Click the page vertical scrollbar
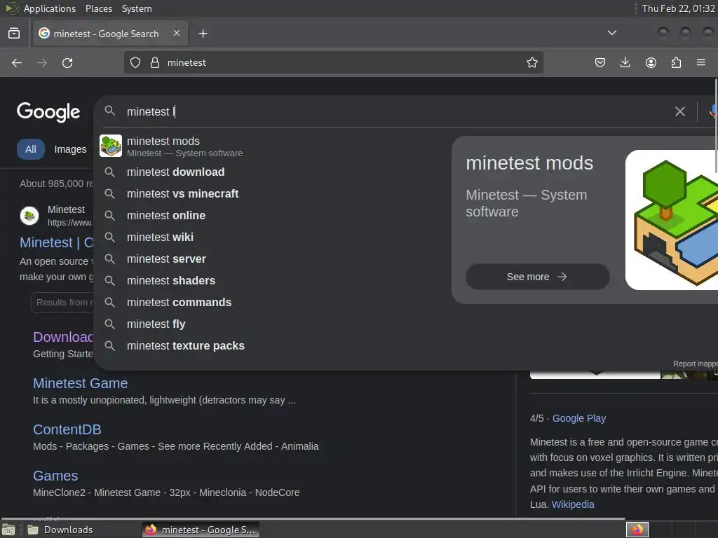Viewport: 718px width, 538px height. click(715, 126)
